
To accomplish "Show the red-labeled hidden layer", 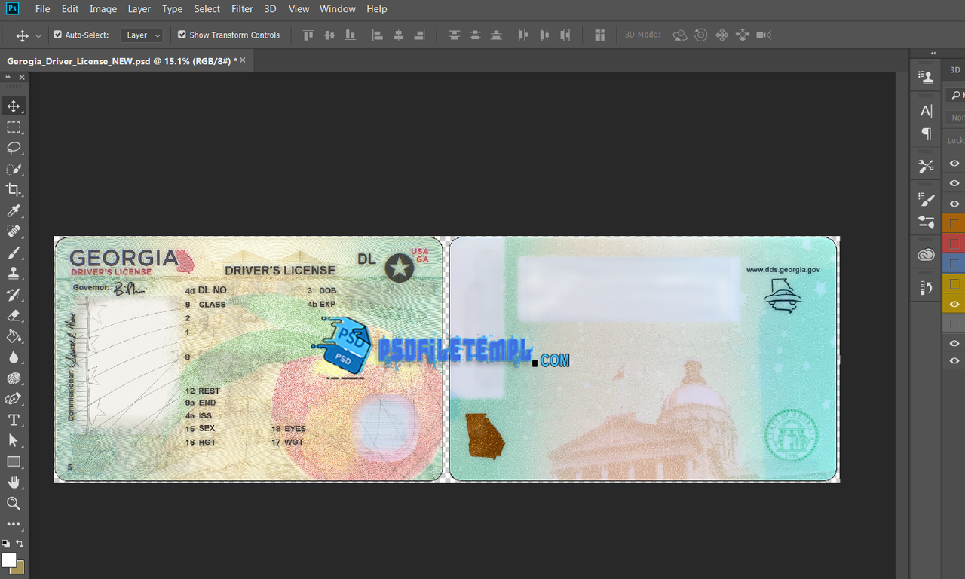I will 954,244.
